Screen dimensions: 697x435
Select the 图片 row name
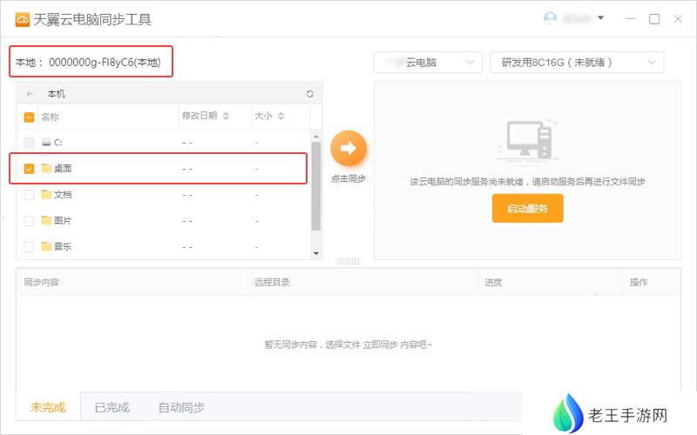pyautogui.click(x=63, y=221)
